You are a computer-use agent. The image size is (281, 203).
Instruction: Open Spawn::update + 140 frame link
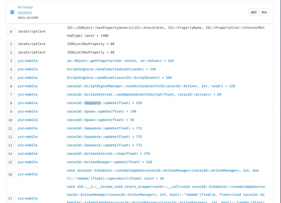pos(101,111)
